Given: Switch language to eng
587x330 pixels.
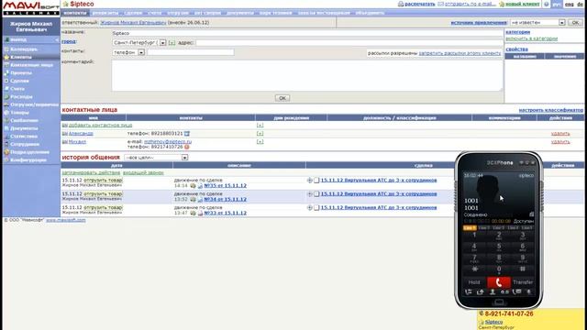Looking at the screenshot, I should [569, 4].
